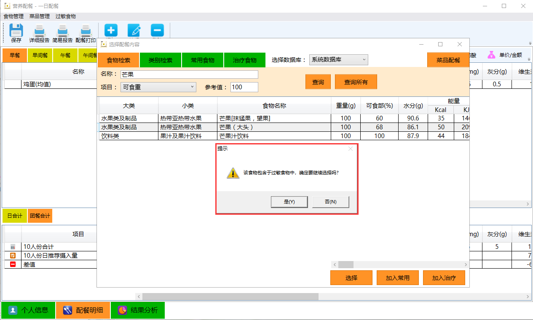Open 个人信息 personal info at bottom

tap(28, 310)
